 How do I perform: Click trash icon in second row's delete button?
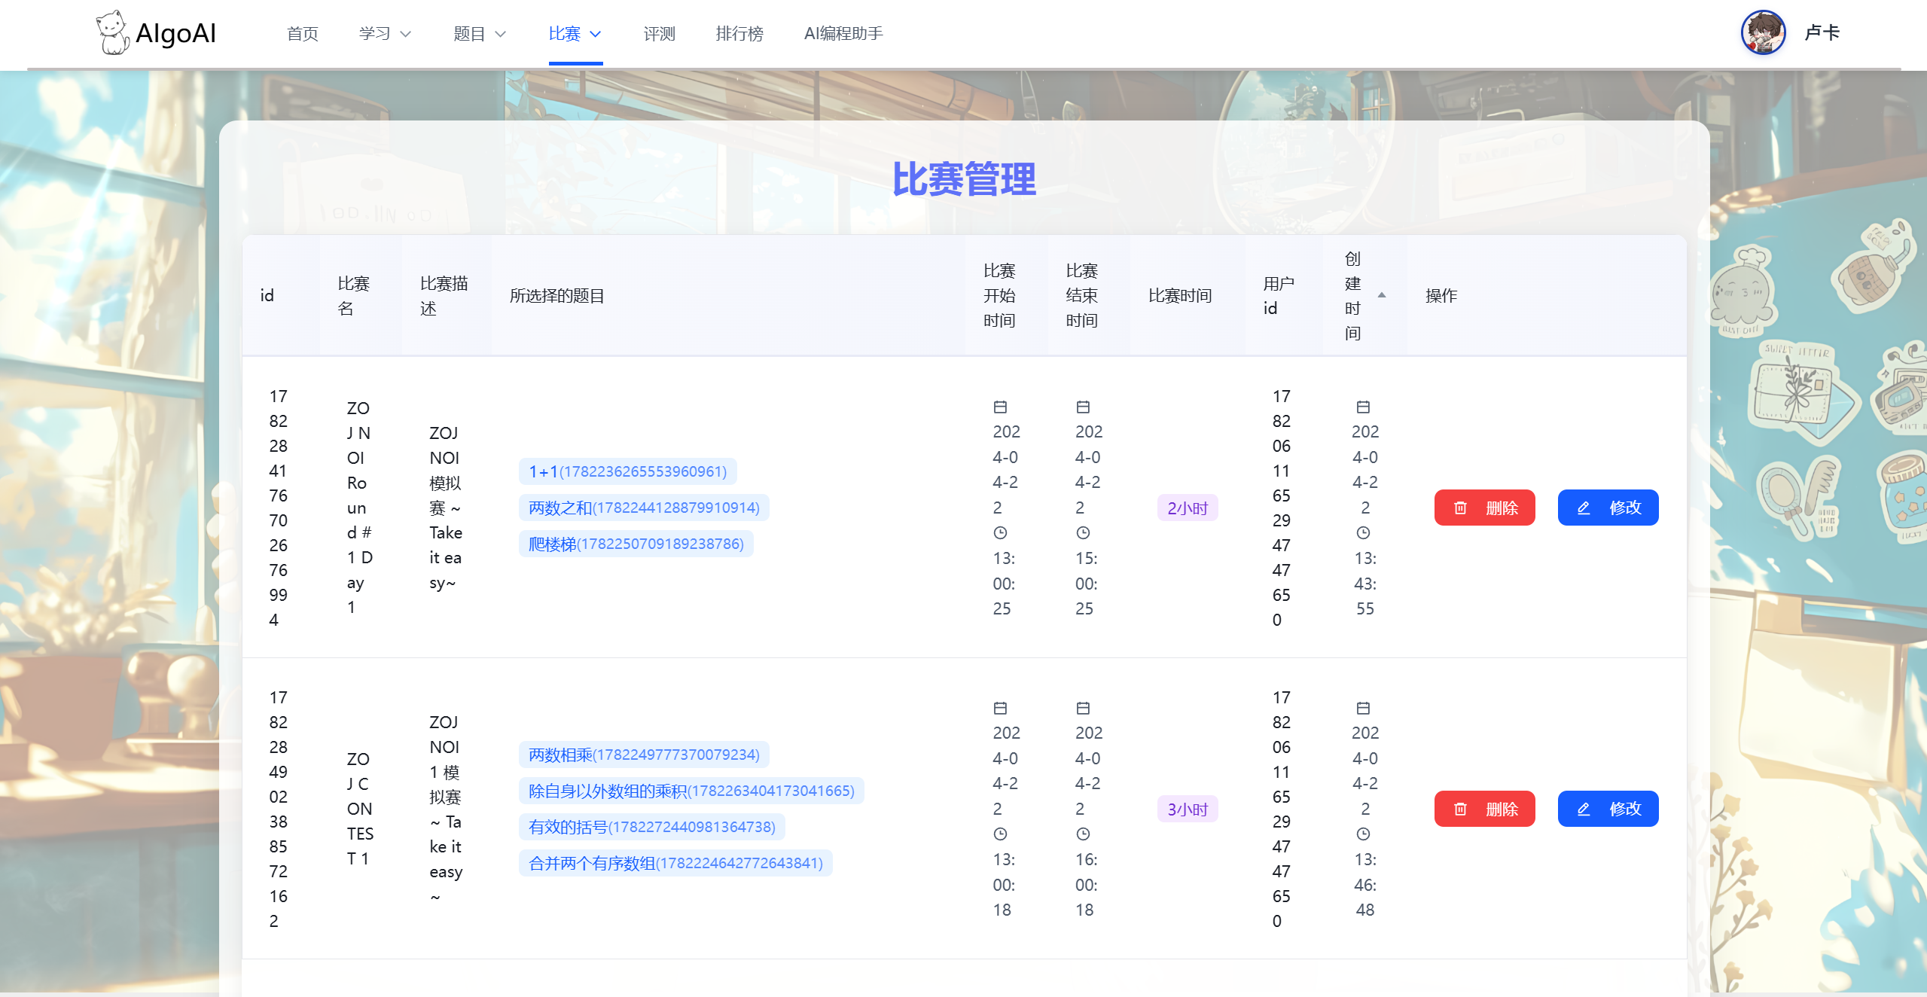[1459, 809]
